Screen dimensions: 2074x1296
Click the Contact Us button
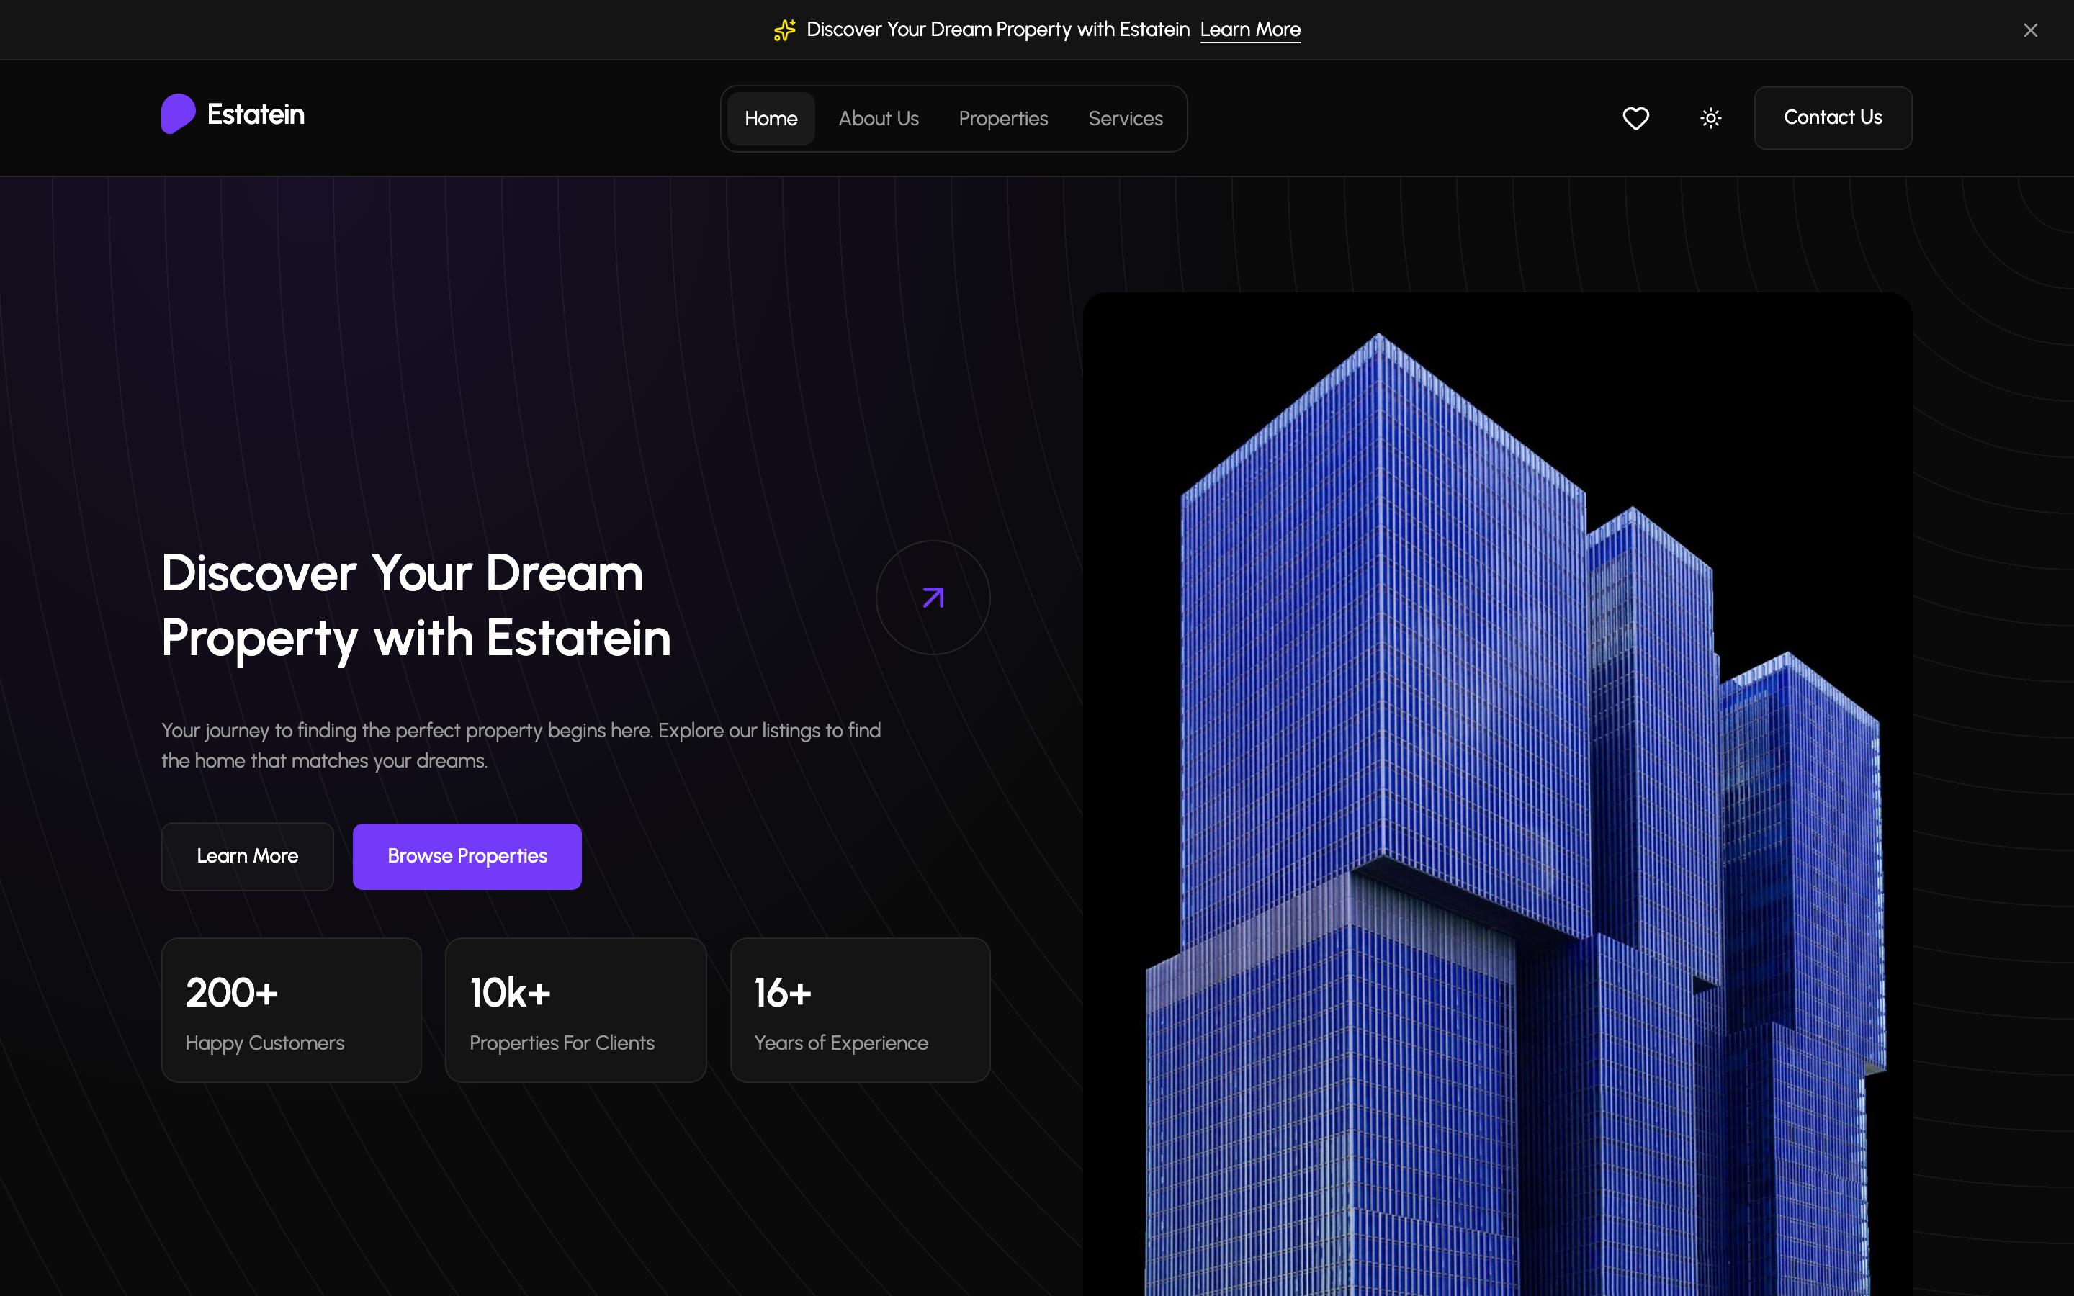click(1832, 117)
